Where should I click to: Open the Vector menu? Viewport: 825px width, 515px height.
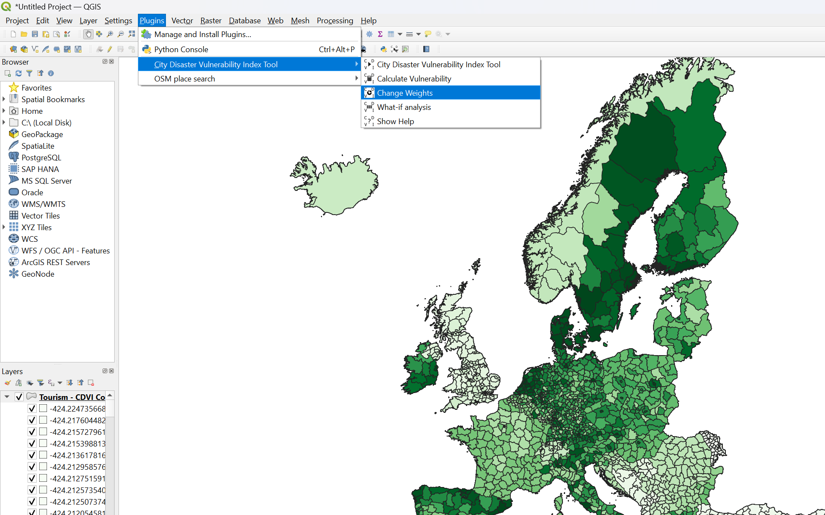click(182, 20)
